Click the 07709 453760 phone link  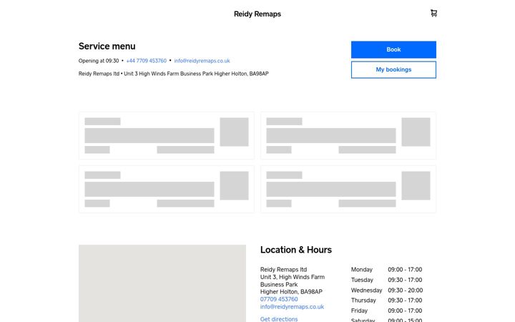point(279,299)
